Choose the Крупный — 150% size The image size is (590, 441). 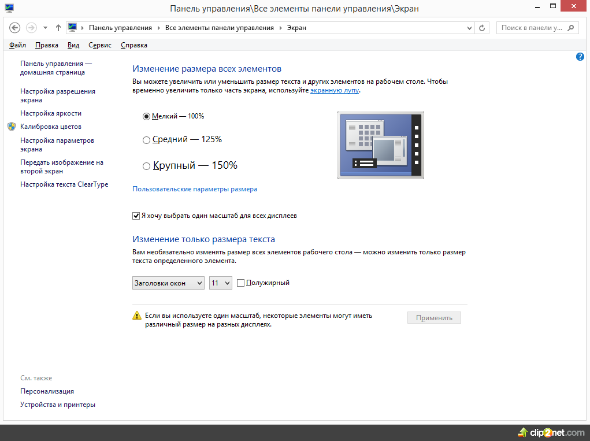pyautogui.click(x=146, y=166)
